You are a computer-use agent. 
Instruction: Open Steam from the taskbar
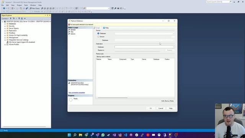point(109,135)
